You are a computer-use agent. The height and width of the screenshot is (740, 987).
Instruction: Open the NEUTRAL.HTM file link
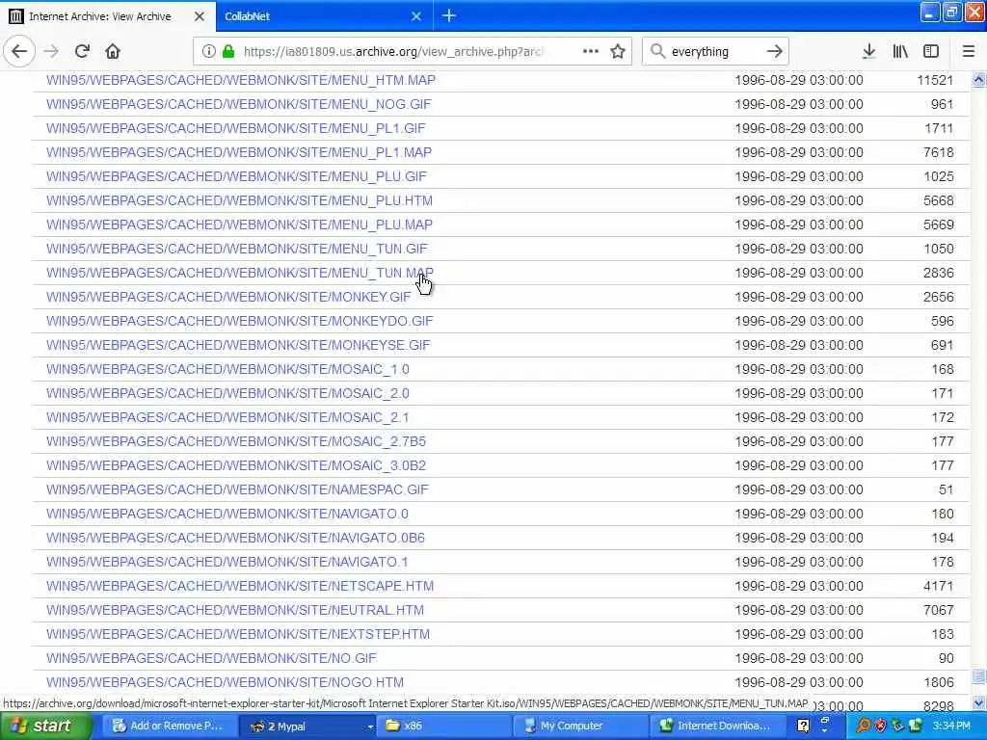pyautogui.click(x=235, y=610)
